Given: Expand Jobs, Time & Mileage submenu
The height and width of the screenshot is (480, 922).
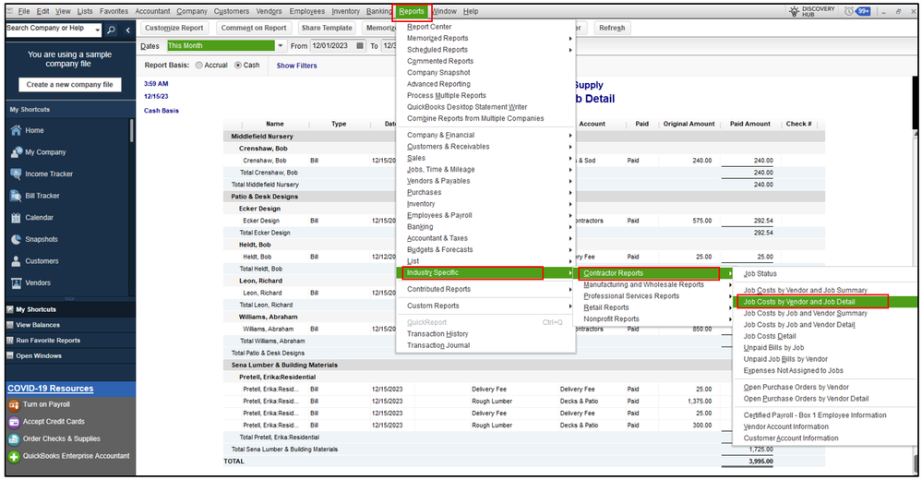Looking at the screenshot, I should [x=569, y=170].
